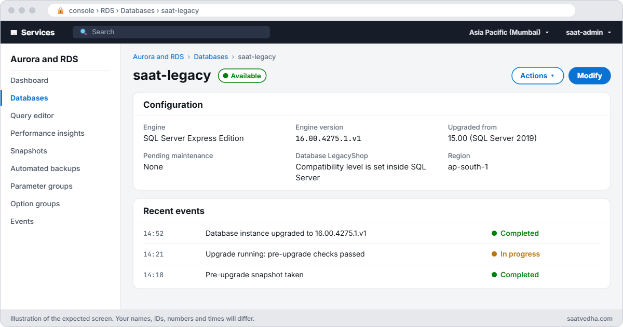The width and height of the screenshot is (623, 327).
Task: Open Query editor in the sidebar
Action: pos(32,116)
